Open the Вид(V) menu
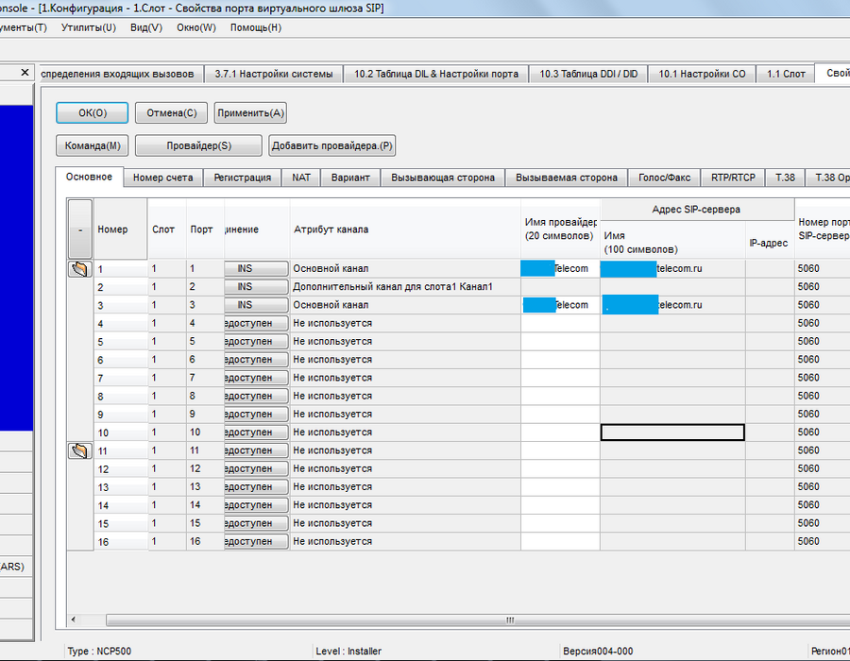 click(146, 27)
